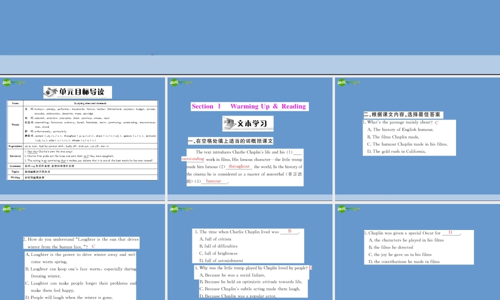This screenshot has height=300, width=500.
Task: Click the red answer word 'throughout'
Action: click(239, 166)
